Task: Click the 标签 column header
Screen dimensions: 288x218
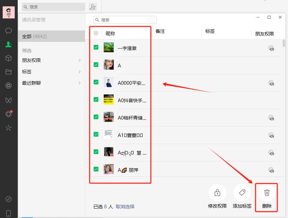Action: click(x=210, y=31)
